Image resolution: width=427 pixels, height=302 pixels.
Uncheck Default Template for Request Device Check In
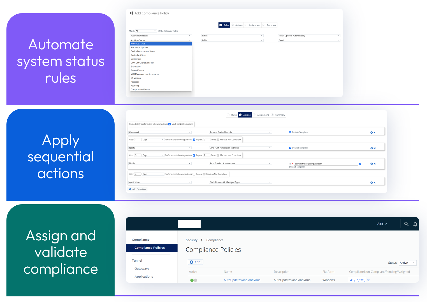pyautogui.click(x=290, y=132)
